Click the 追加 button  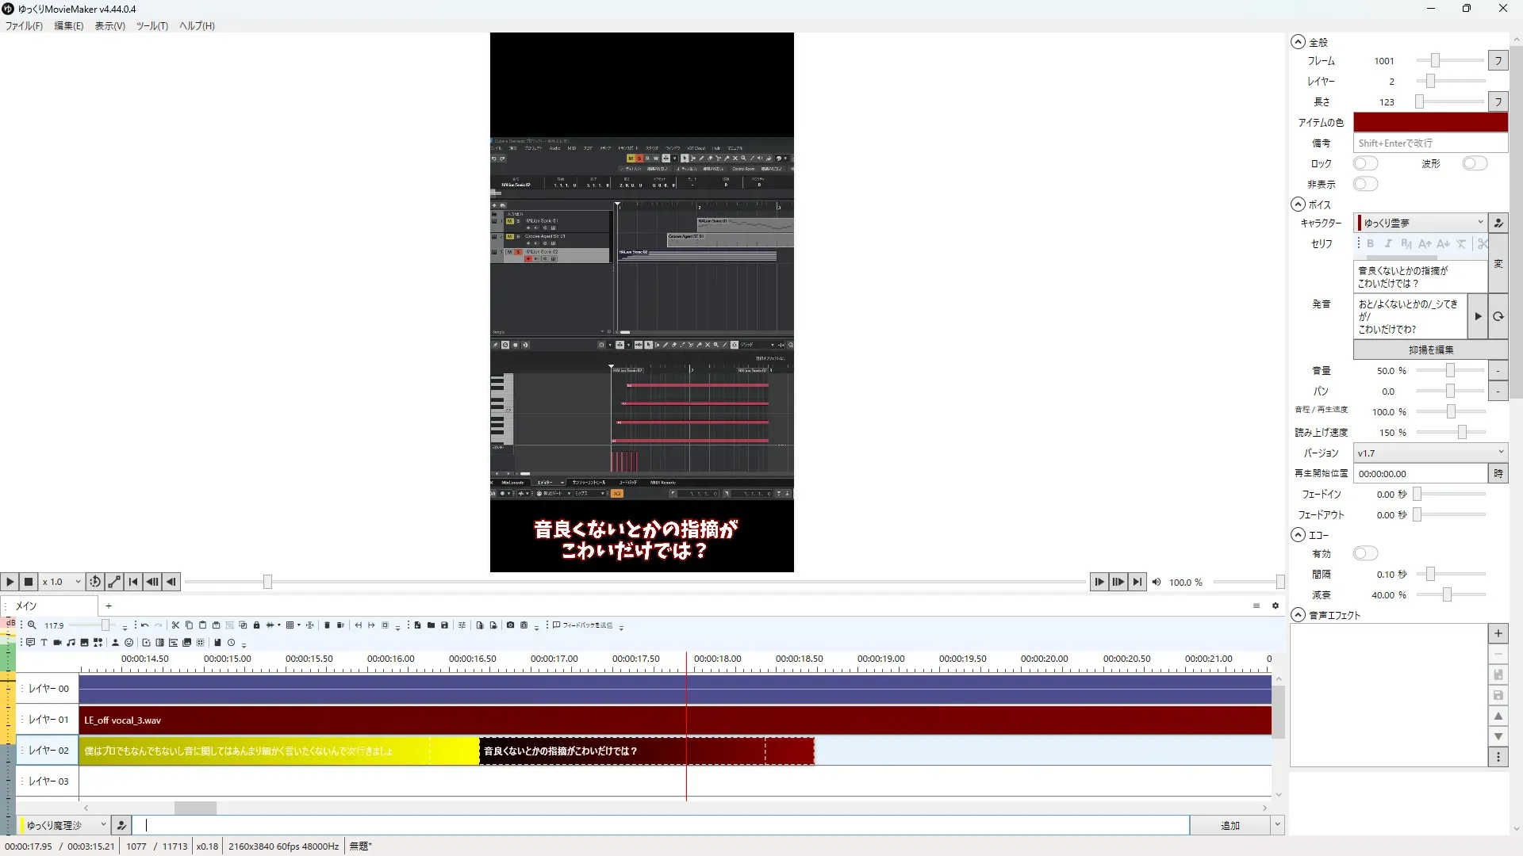(1230, 825)
